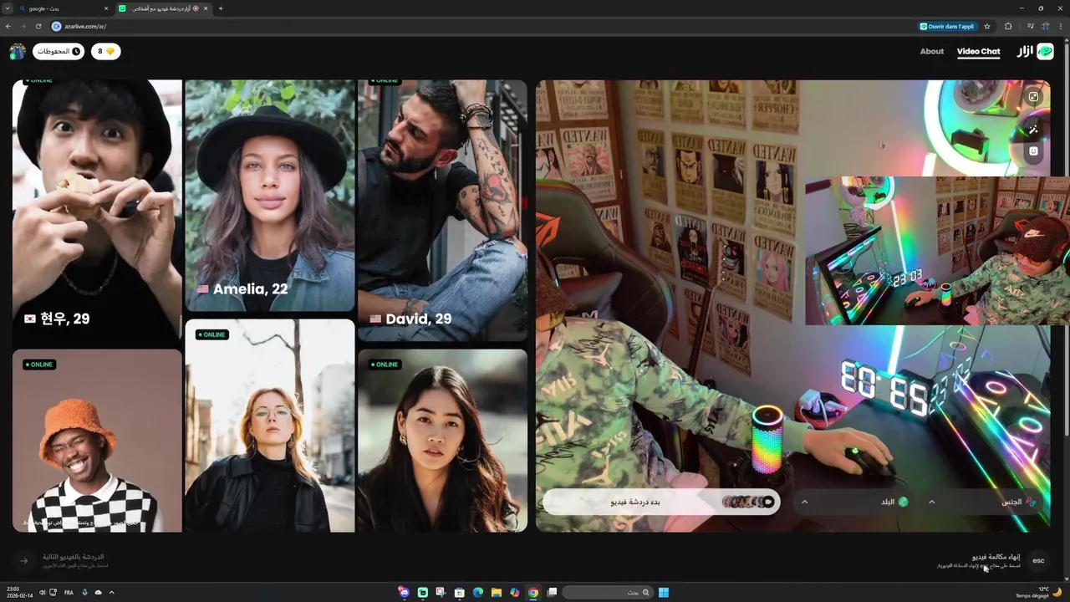This screenshot has height=602, width=1070.
Task: Click the next video chat arrow
Action: (23, 560)
